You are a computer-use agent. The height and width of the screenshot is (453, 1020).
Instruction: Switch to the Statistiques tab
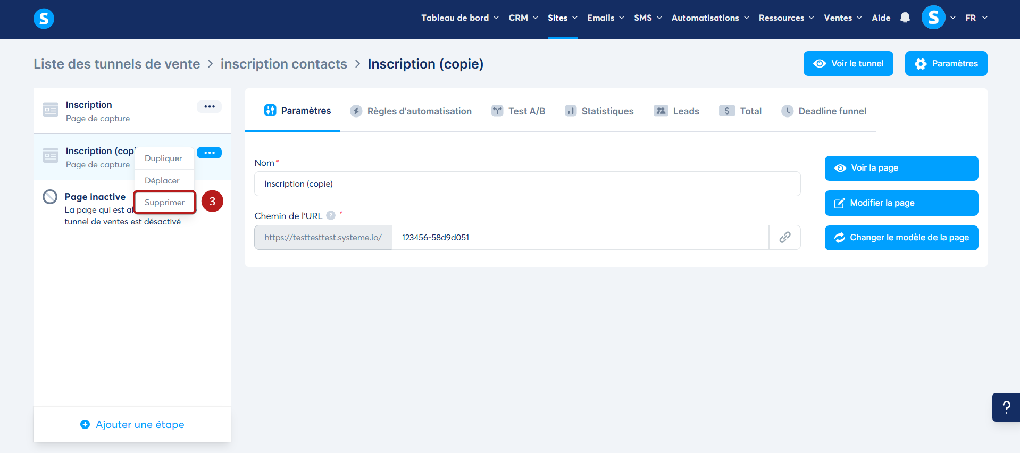pos(599,111)
